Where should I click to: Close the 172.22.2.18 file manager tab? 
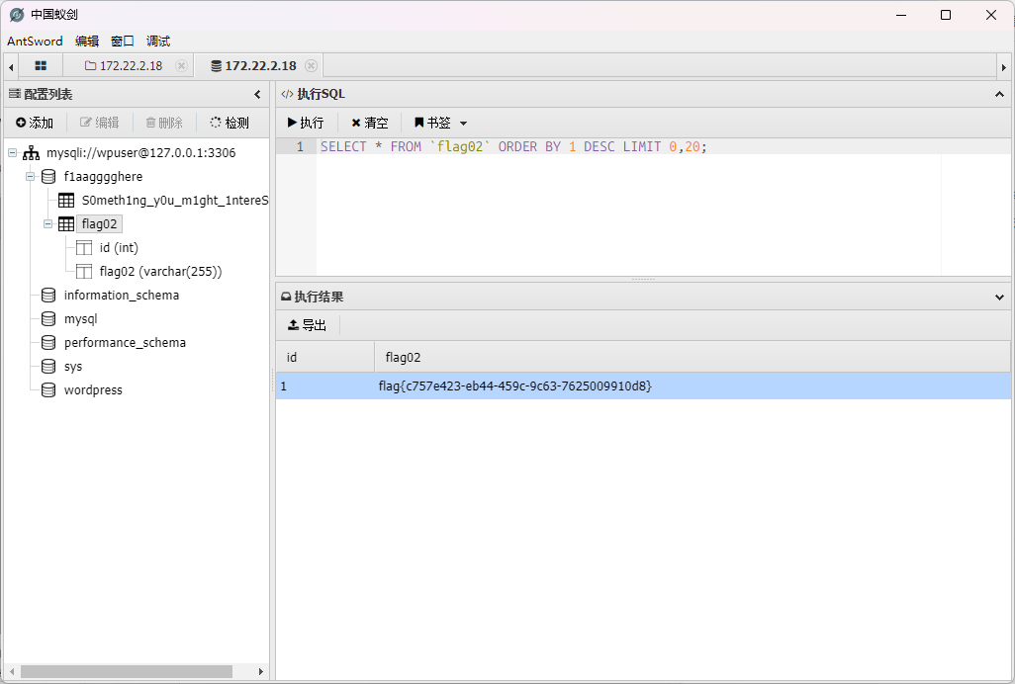click(181, 66)
